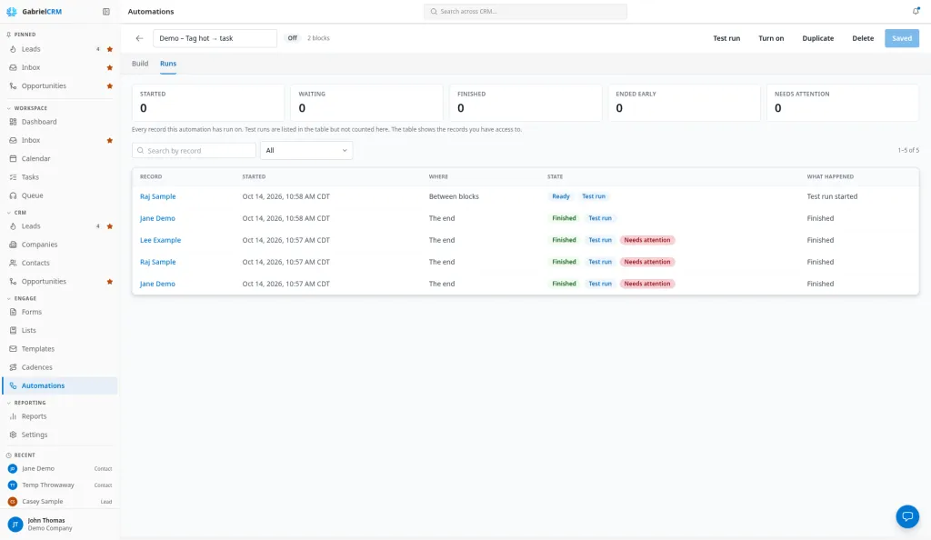Open notifications bell icon
This screenshot has width=931, height=540.
(x=916, y=11)
